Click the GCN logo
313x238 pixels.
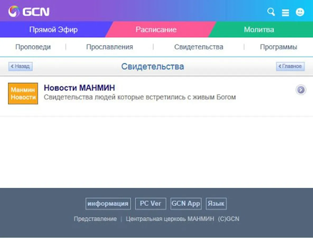tap(29, 11)
